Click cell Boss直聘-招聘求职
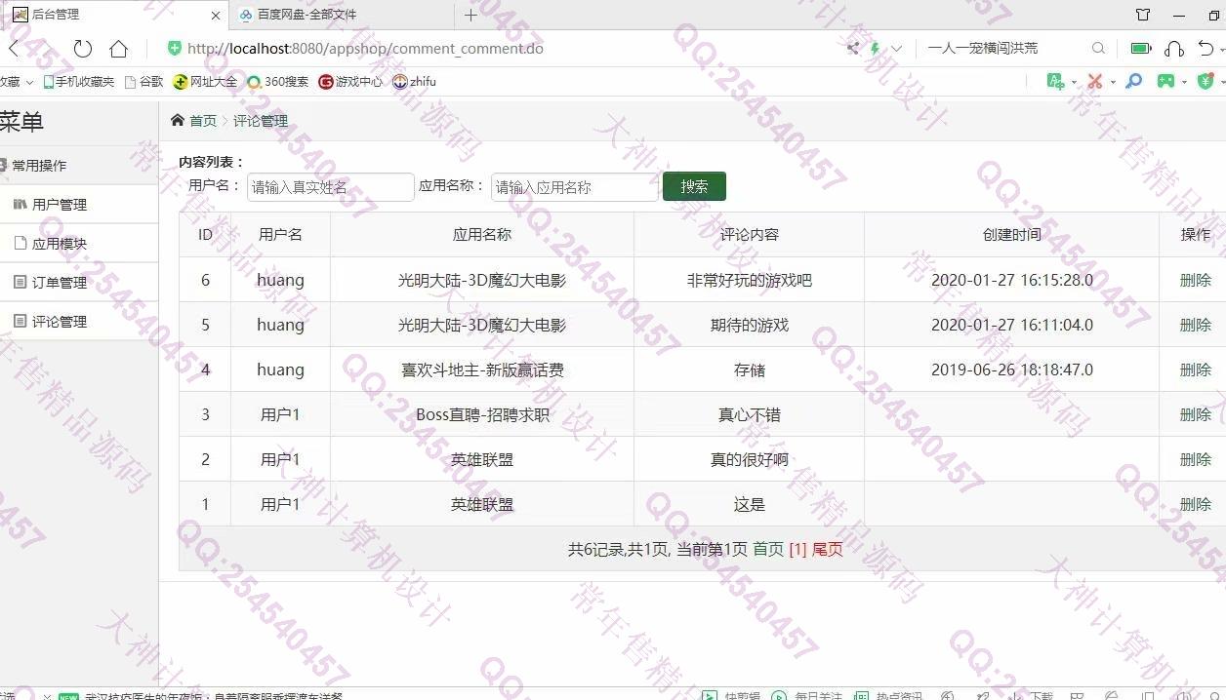Image resolution: width=1226 pixels, height=700 pixels. [482, 415]
